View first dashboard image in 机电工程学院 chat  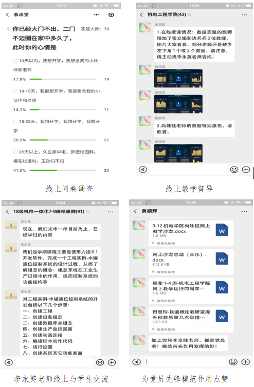point(178,79)
